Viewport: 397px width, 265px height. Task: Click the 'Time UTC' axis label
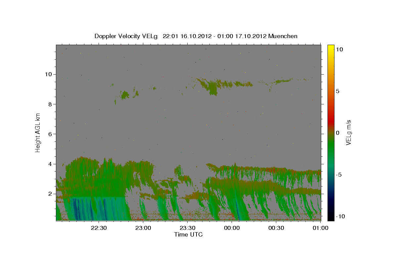tap(188, 235)
